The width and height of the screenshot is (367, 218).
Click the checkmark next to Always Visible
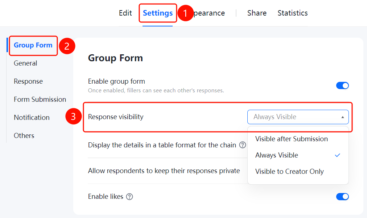(x=337, y=155)
